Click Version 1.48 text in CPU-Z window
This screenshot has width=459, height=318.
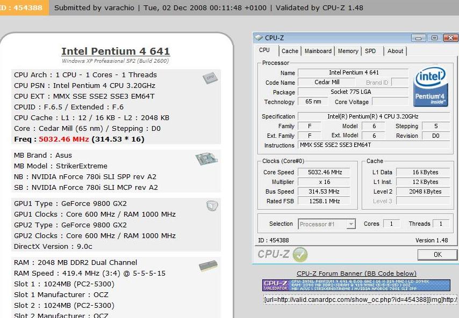coord(432,240)
